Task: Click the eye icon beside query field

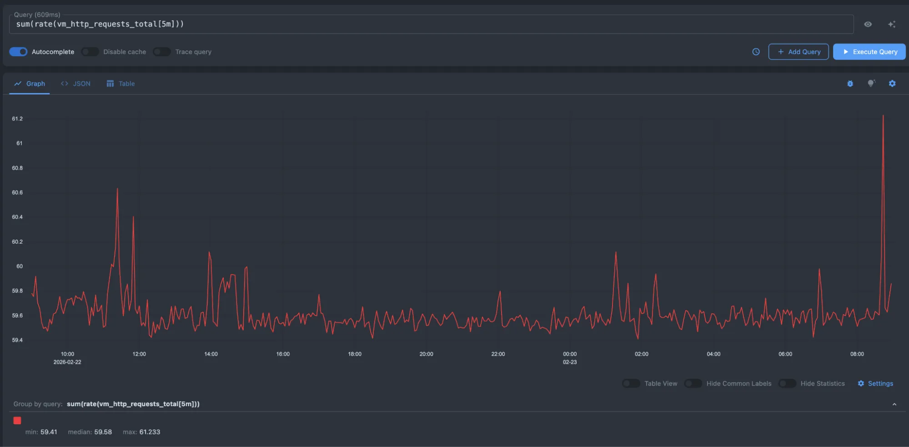Action: [868, 25]
